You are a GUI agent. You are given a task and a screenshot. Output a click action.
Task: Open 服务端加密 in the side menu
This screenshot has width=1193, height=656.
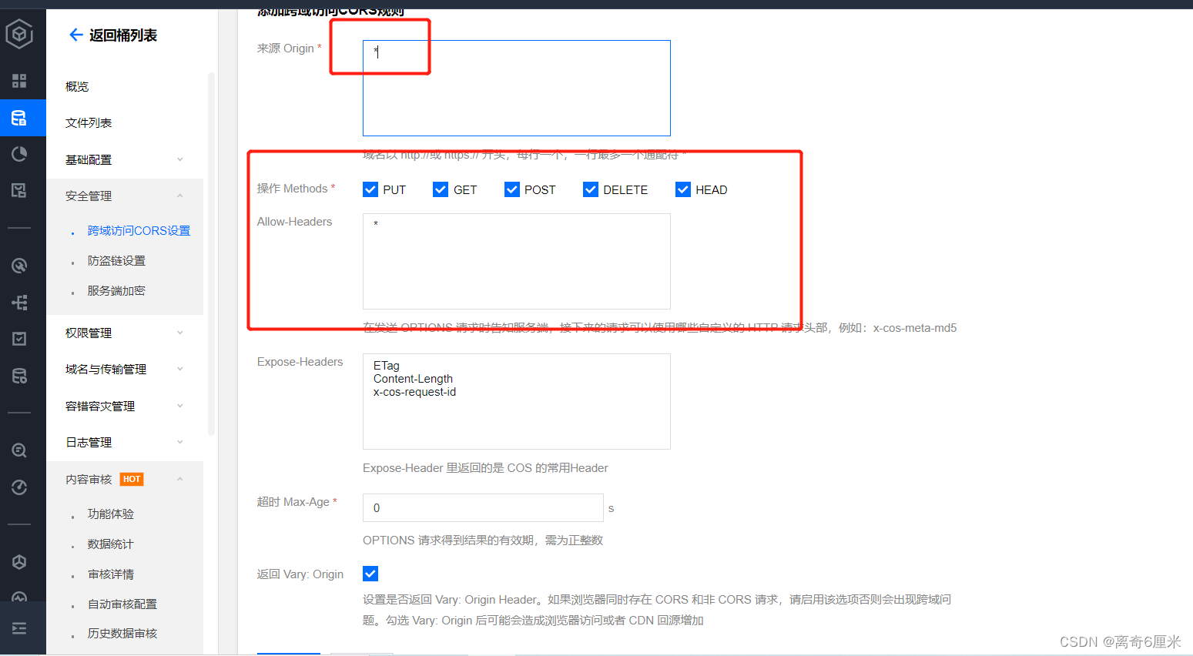pyautogui.click(x=116, y=290)
